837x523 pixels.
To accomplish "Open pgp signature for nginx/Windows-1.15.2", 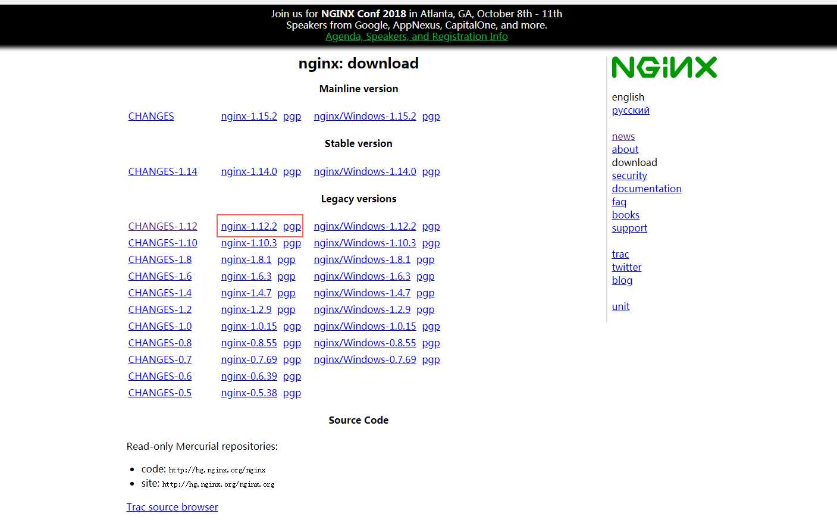I will click(x=431, y=116).
